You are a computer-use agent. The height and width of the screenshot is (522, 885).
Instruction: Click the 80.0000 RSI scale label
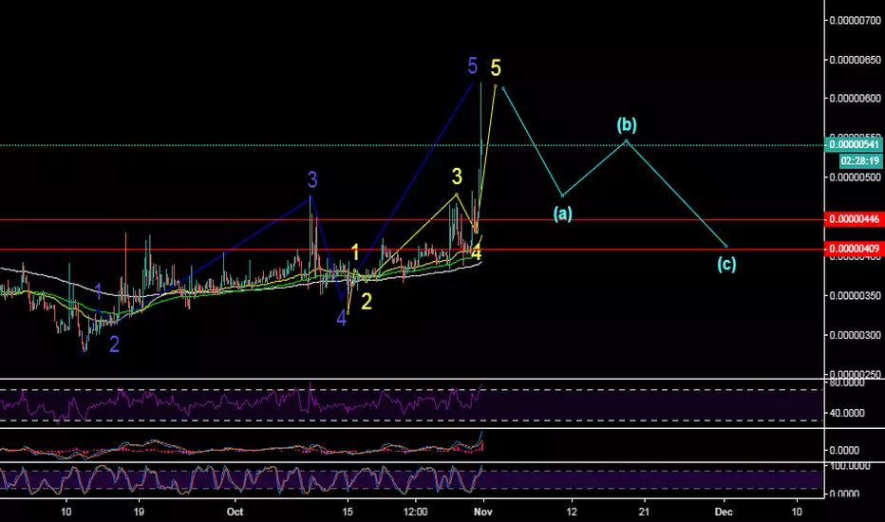click(x=847, y=382)
